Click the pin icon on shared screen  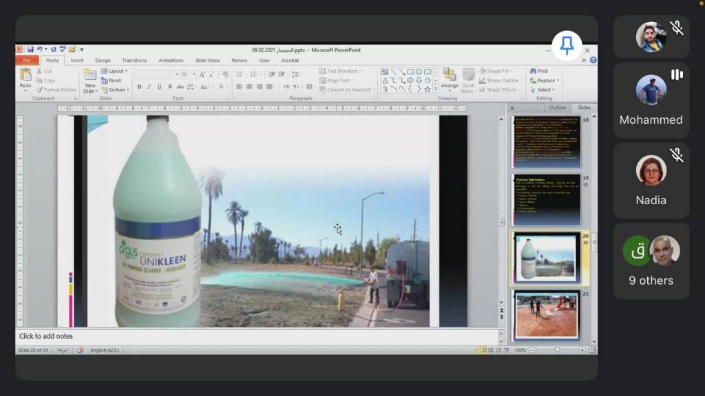[567, 45]
